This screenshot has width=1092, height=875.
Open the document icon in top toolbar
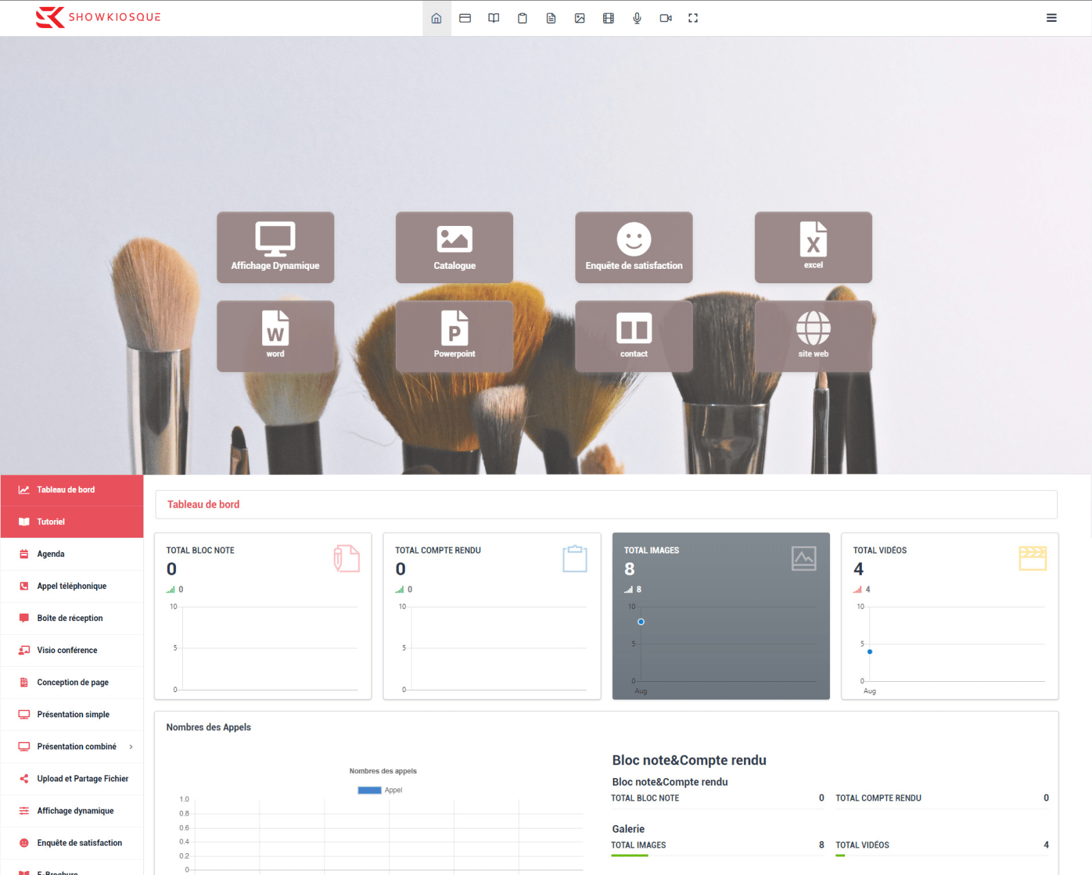(551, 18)
